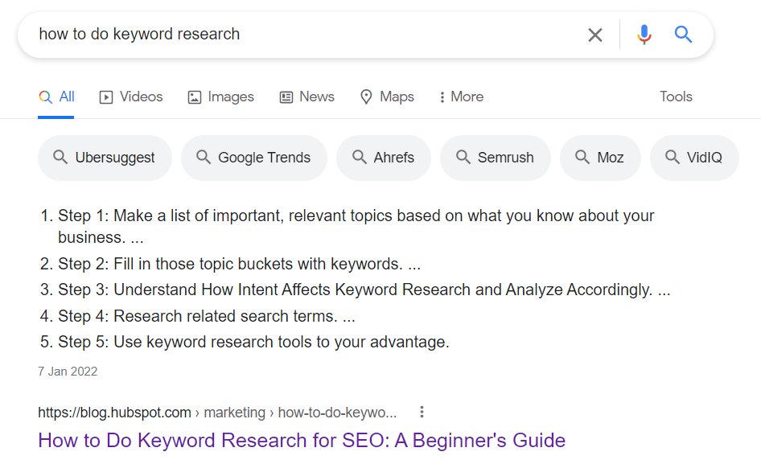Expand the More search categories menu
761x460 pixels.
(461, 97)
